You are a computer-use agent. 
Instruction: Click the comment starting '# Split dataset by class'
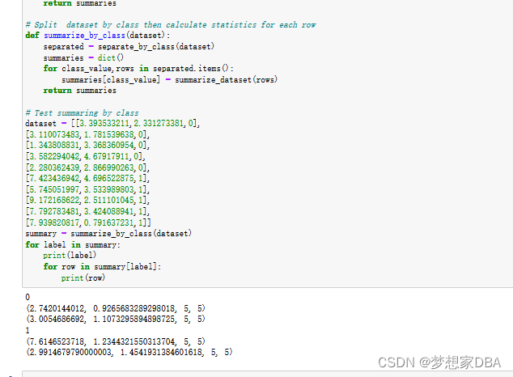(x=171, y=25)
